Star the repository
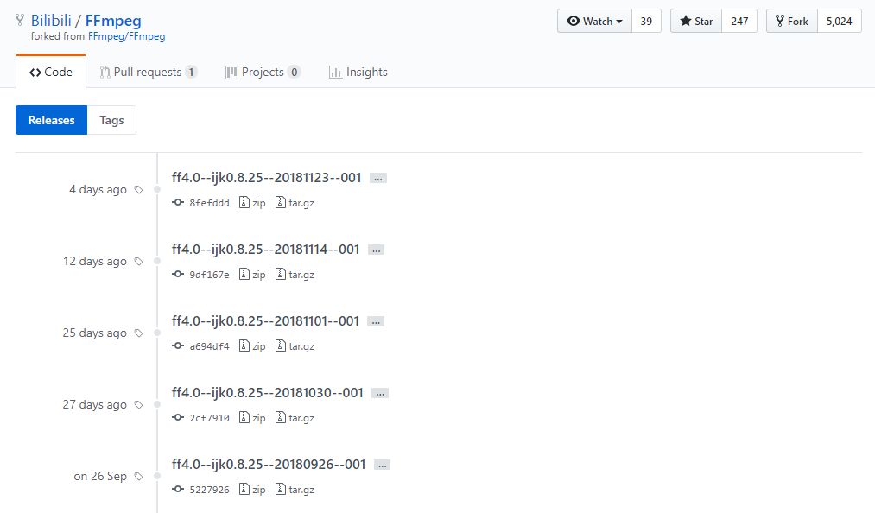Viewport: 875px width, 513px height. pyautogui.click(x=696, y=22)
